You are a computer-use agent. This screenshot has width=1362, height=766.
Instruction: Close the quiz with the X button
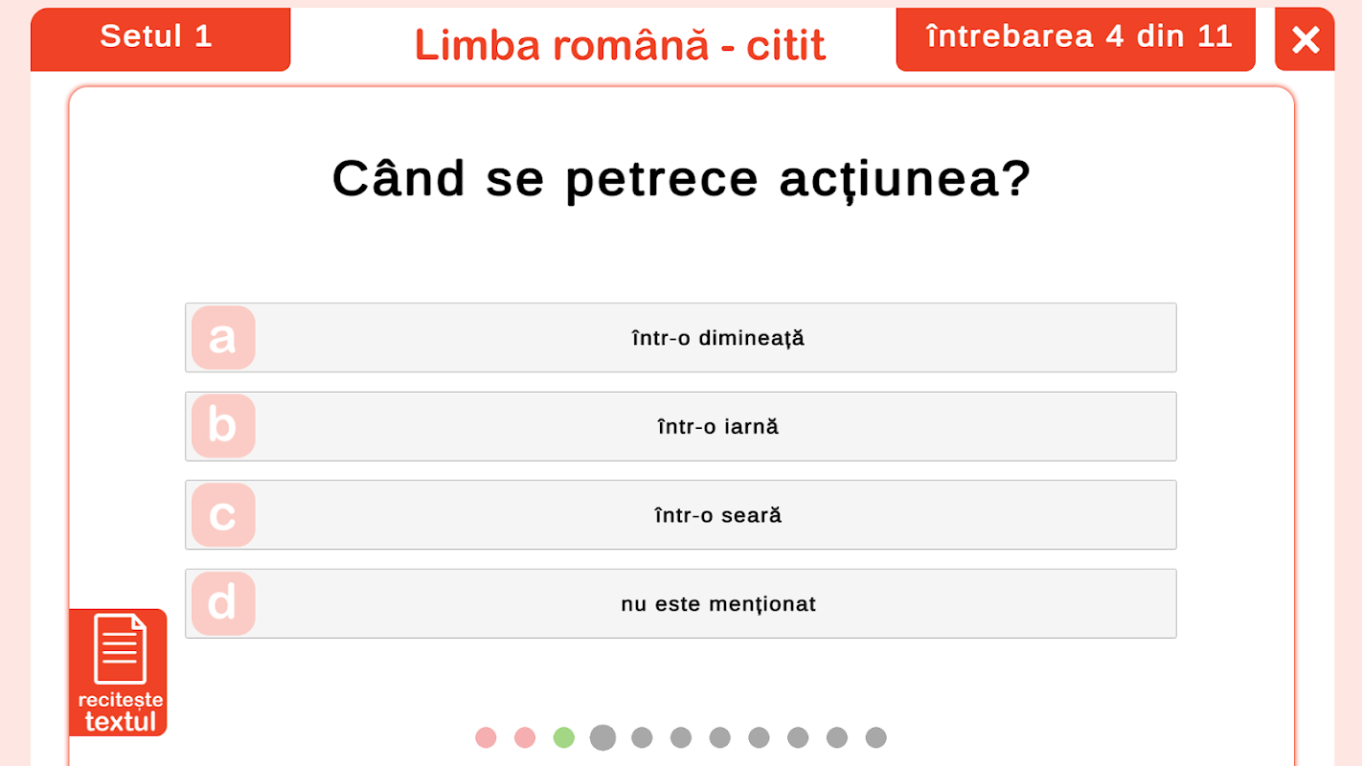point(1305,39)
